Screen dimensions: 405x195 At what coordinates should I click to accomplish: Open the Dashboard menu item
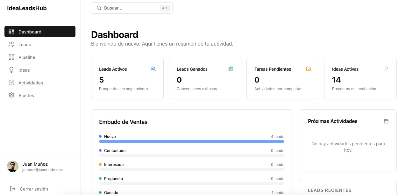pyautogui.click(x=40, y=32)
